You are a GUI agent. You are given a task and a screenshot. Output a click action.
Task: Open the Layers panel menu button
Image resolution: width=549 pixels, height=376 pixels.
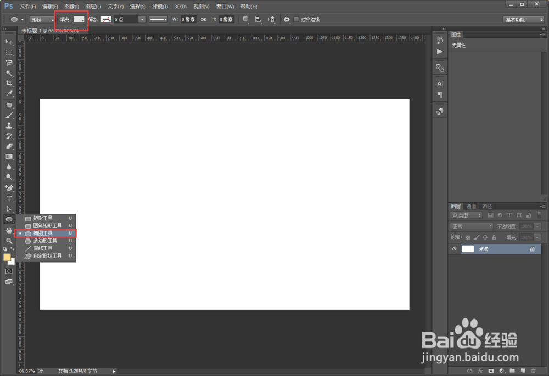point(542,206)
